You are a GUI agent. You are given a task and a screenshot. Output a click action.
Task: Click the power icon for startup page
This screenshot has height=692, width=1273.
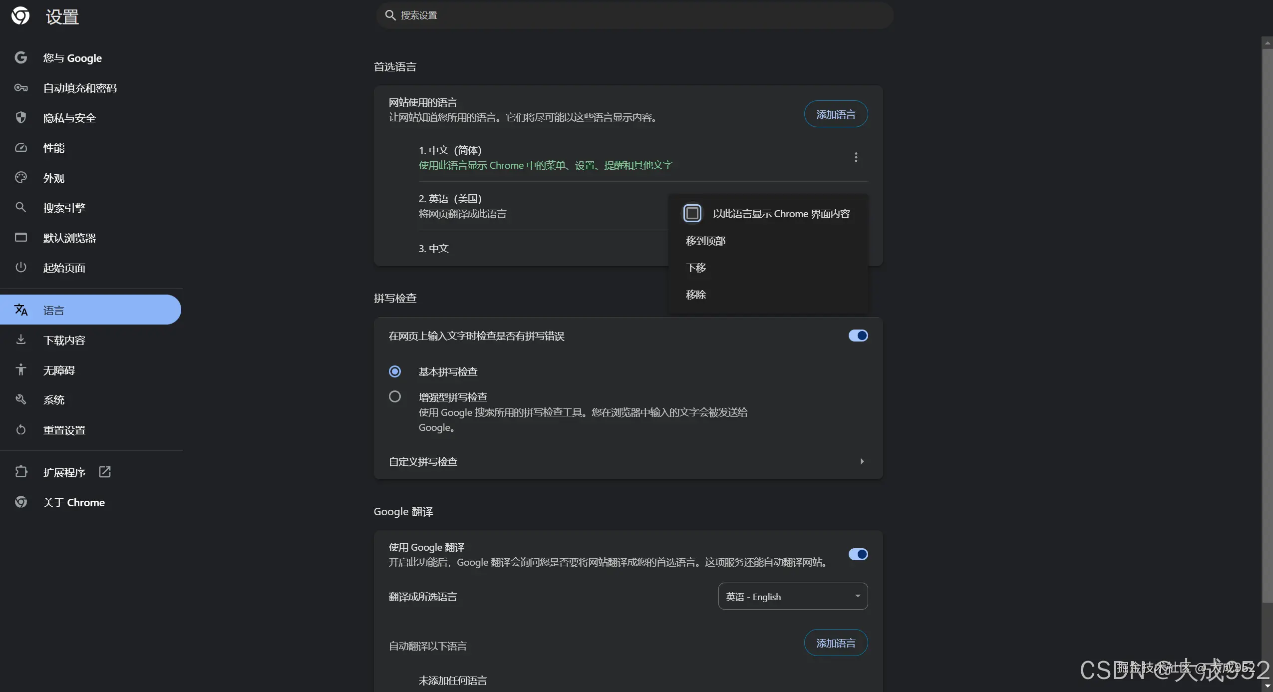tap(20, 268)
